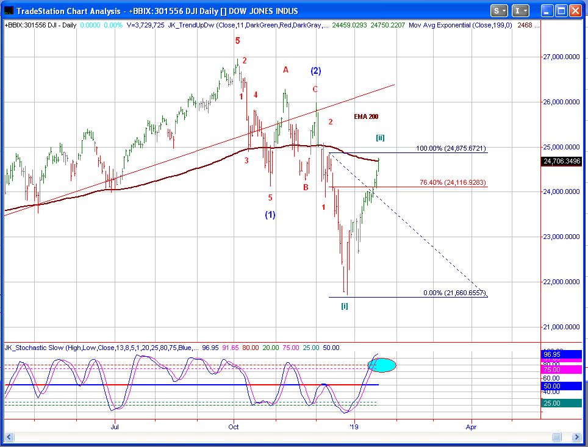The width and height of the screenshot is (588, 447).
Task: Click the teal 25.00 stochastic level tag
Action: point(562,403)
